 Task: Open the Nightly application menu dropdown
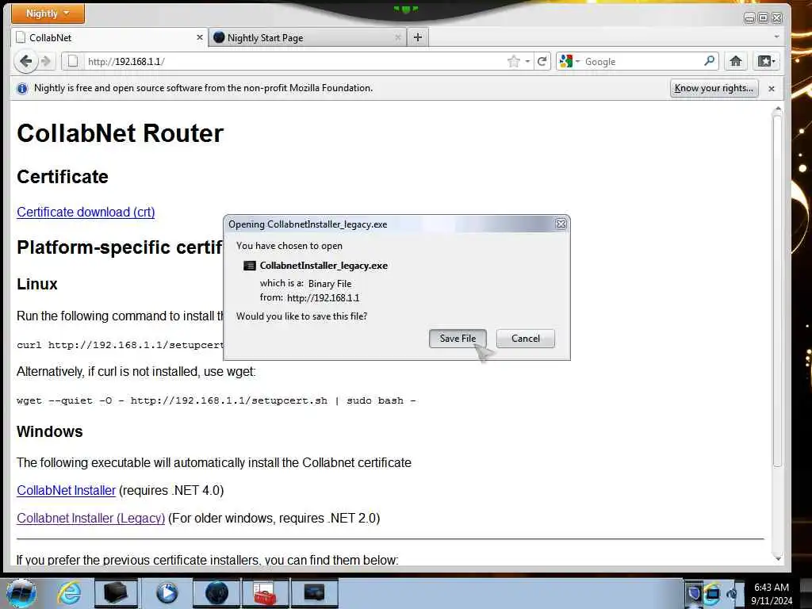click(x=47, y=13)
